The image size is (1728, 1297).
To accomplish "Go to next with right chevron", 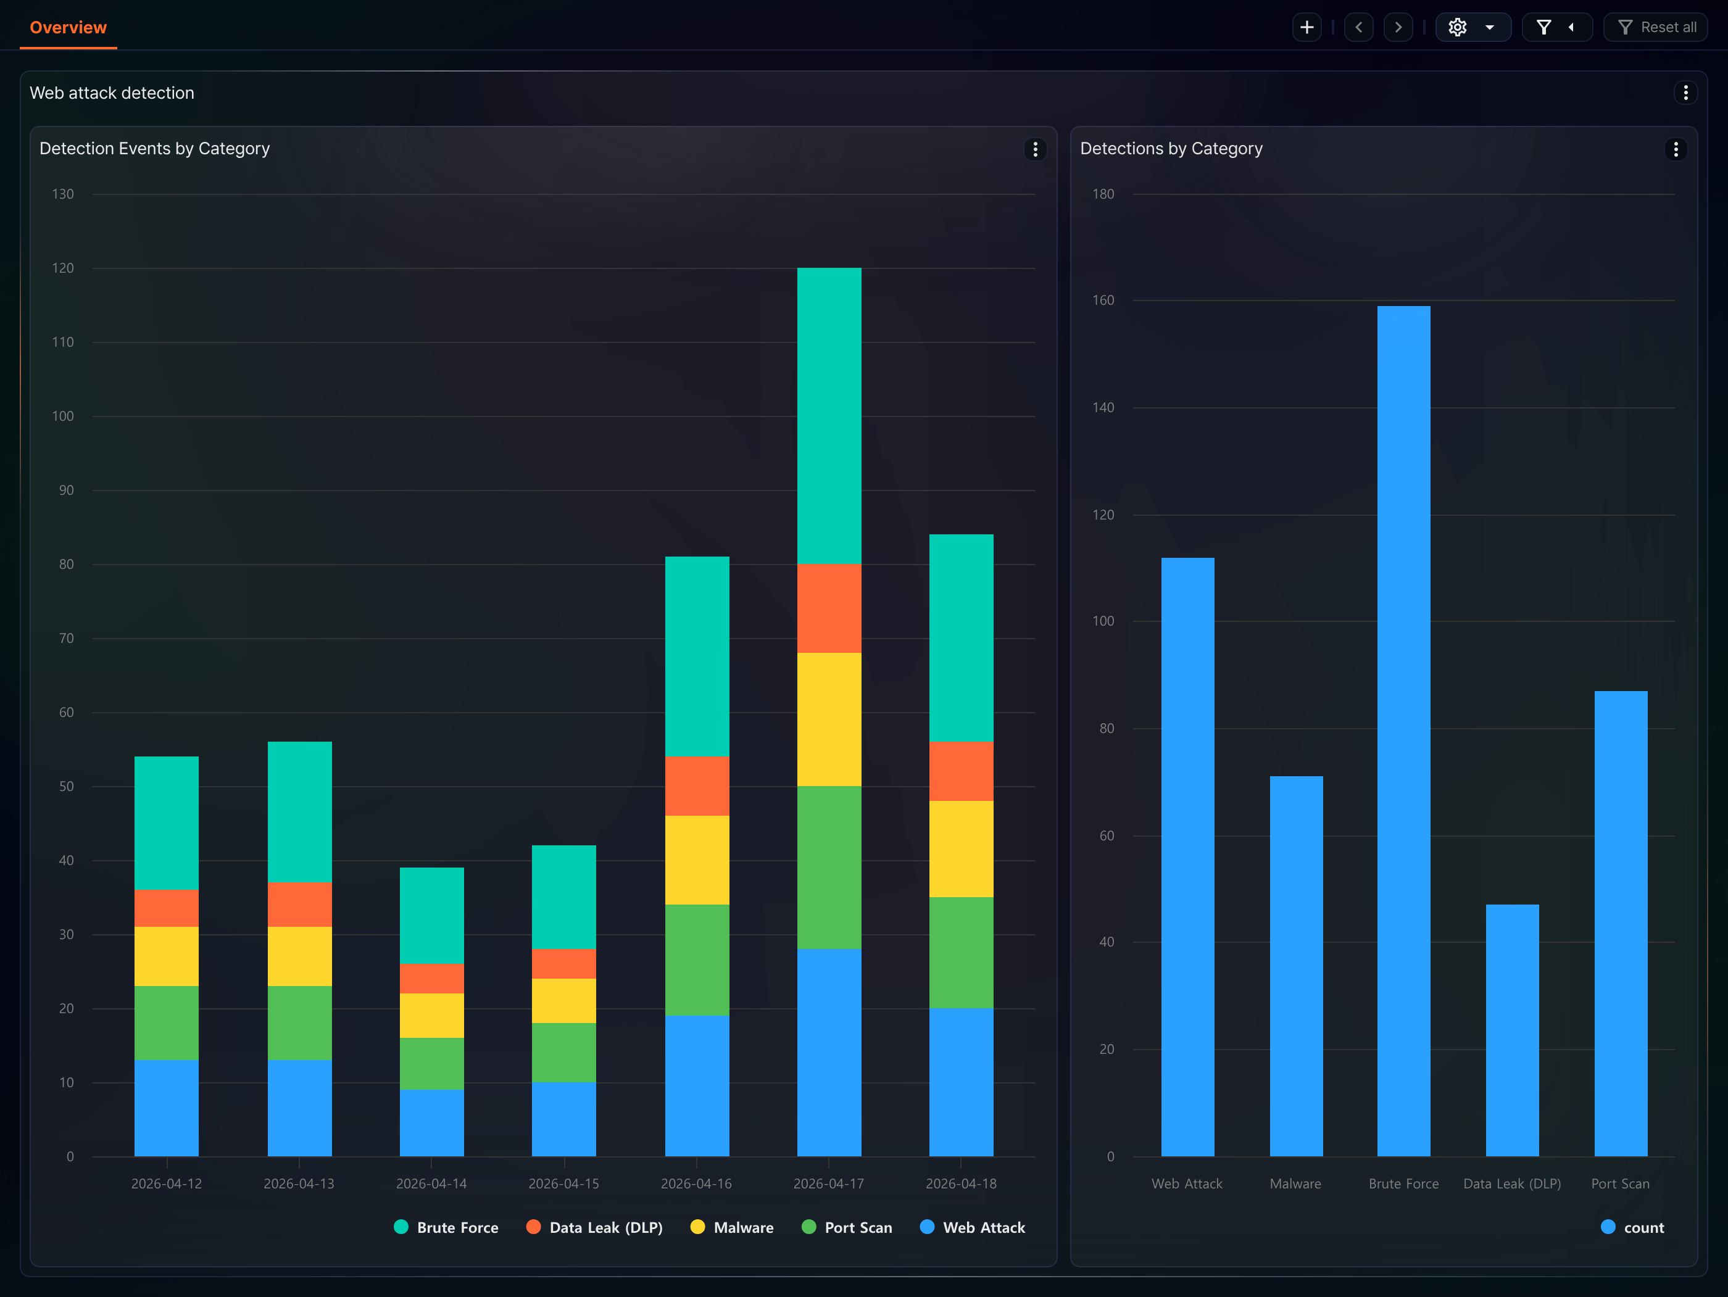I will coord(1398,27).
